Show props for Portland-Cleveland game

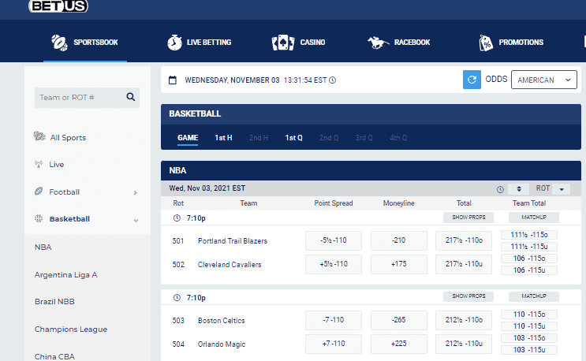[468, 218]
